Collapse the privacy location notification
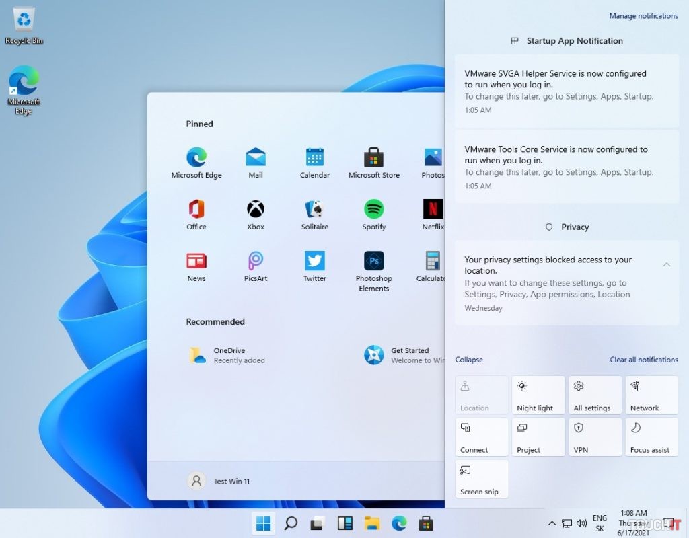Image resolution: width=689 pixels, height=538 pixels. click(x=667, y=265)
